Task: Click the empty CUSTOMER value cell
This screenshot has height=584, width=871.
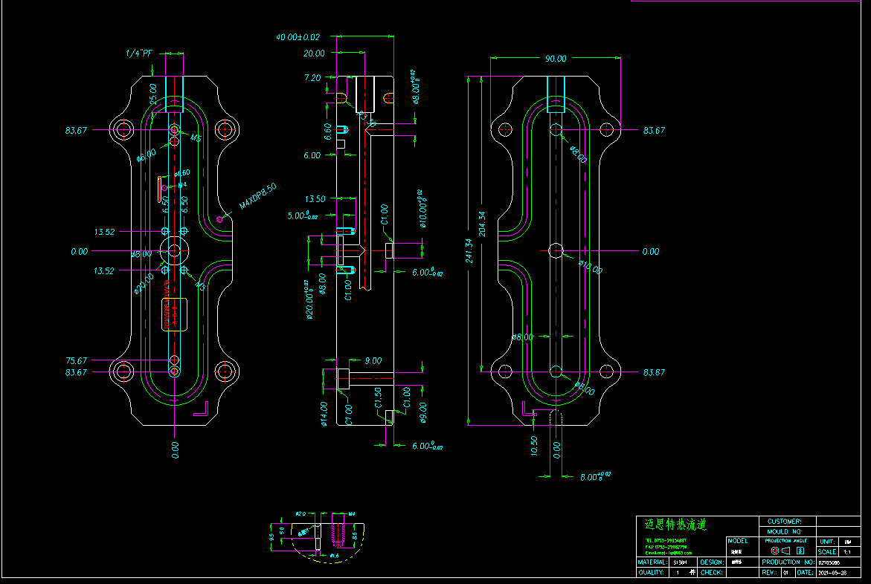Action: (838, 522)
